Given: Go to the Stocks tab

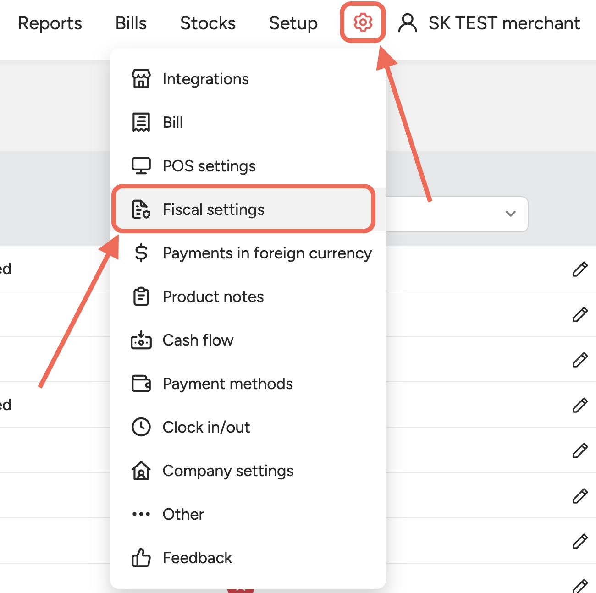Looking at the screenshot, I should point(208,23).
